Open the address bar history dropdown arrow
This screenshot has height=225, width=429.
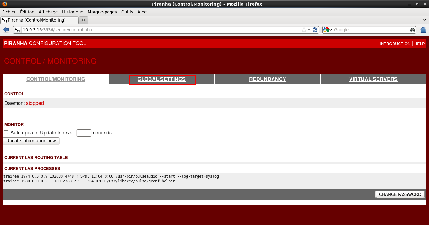coord(309,30)
